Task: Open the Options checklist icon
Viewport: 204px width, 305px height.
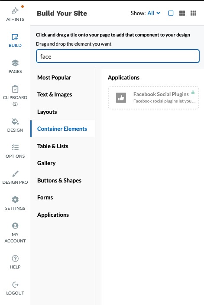Action: [x=15, y=147]
